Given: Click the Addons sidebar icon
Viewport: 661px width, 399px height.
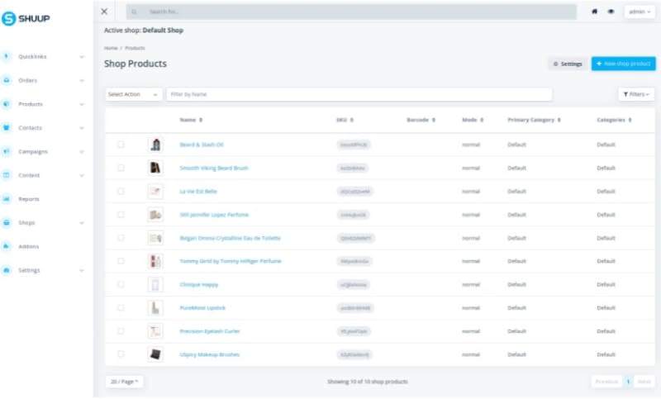Looking at the screenshot, I should click(7, 246).
